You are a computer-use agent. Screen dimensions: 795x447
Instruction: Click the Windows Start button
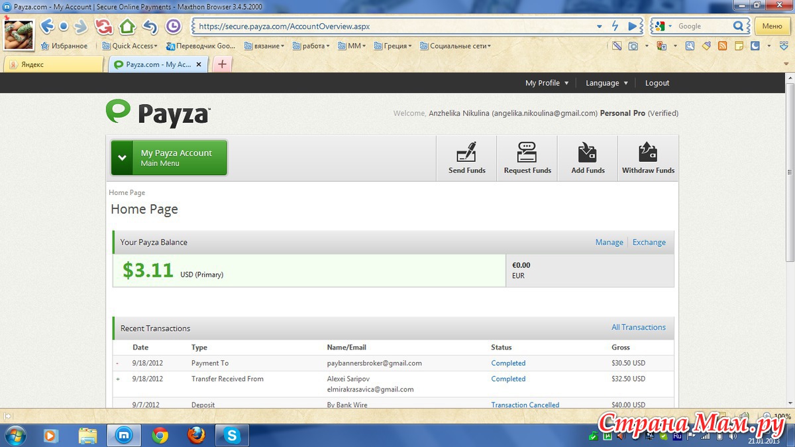click(x=15, y=436)
